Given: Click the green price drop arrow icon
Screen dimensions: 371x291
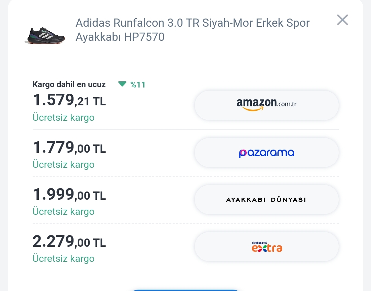Looking at the screenshot, I should coord(122,84).
